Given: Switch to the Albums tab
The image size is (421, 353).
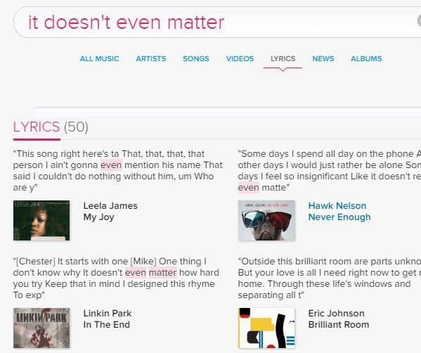Looking at the screenshot, I should pos(366,58).
